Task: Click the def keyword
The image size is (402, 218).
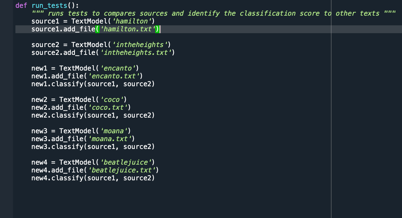Action: click(x=21, y=5)
